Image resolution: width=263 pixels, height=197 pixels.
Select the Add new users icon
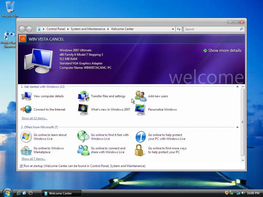pyautogui.click(x=141, y=96)
